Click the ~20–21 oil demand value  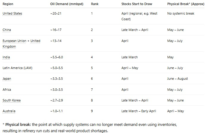click(x=56, y=13)
